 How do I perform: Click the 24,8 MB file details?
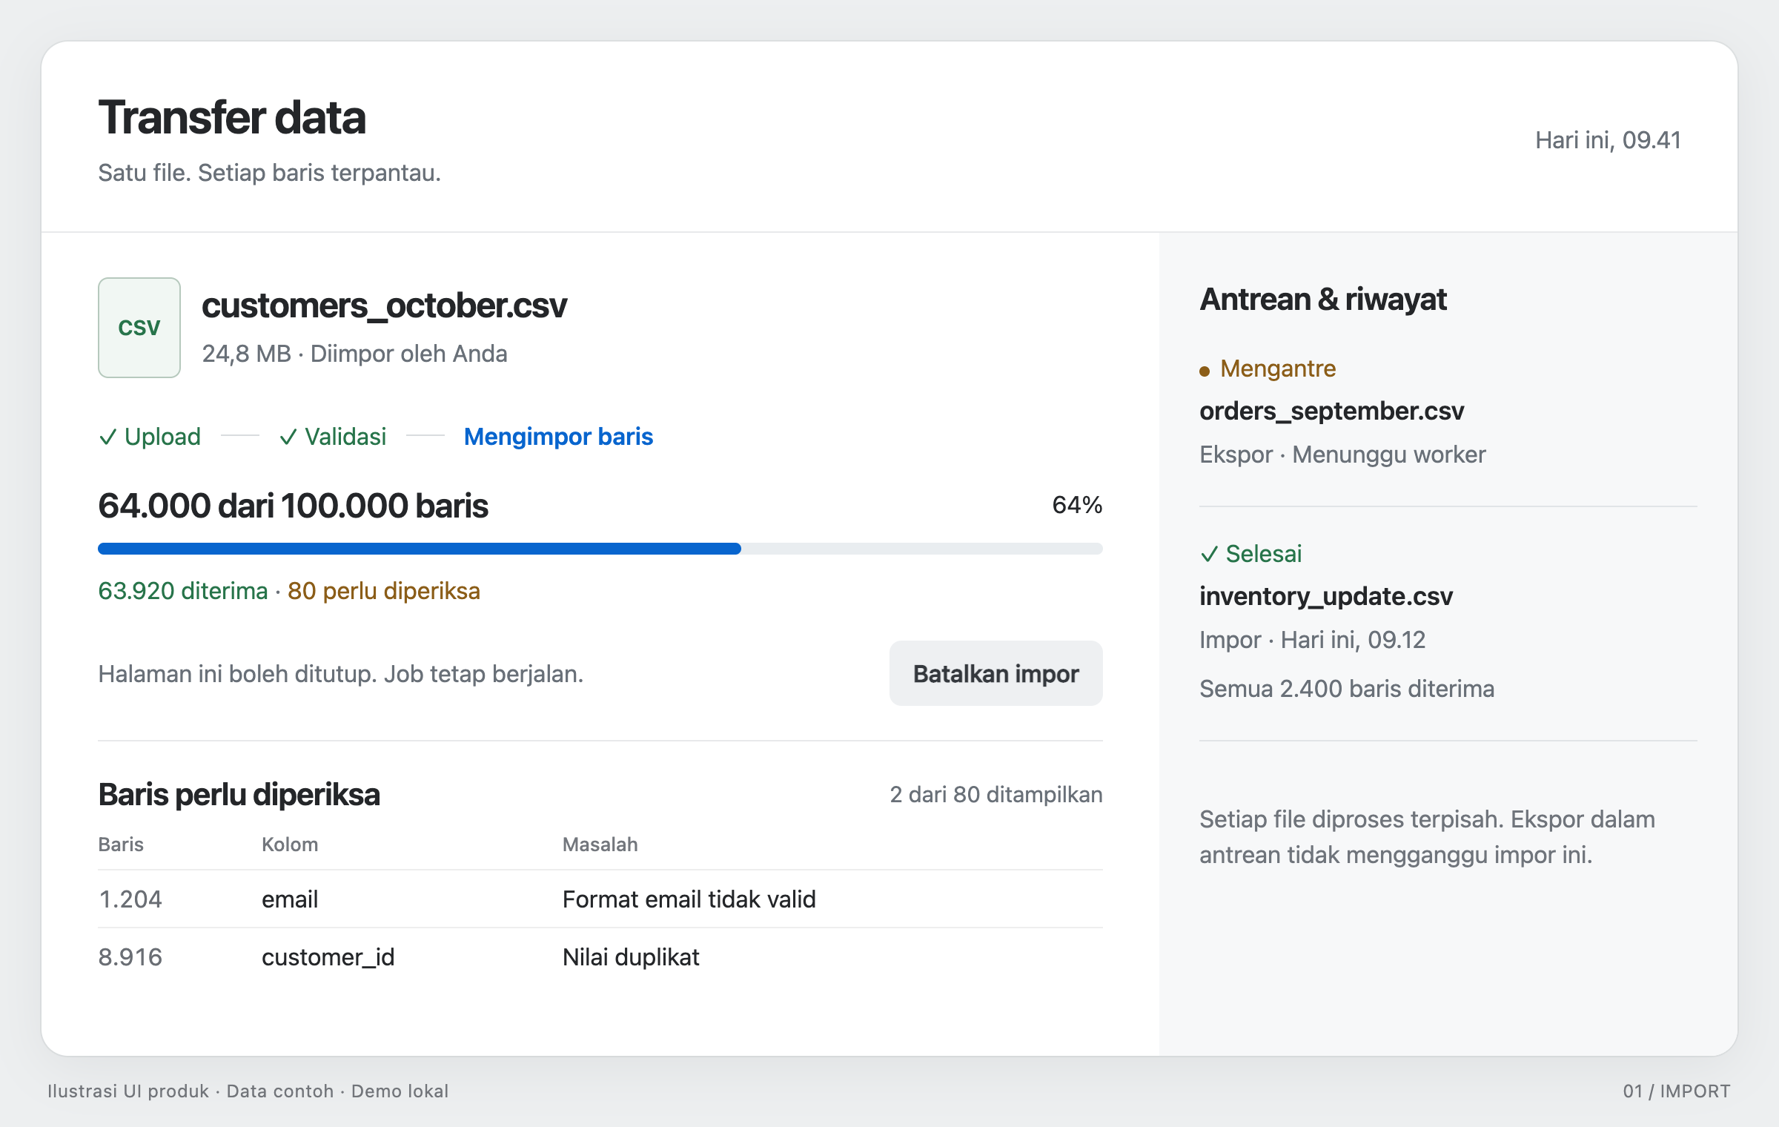coord(354,354)
